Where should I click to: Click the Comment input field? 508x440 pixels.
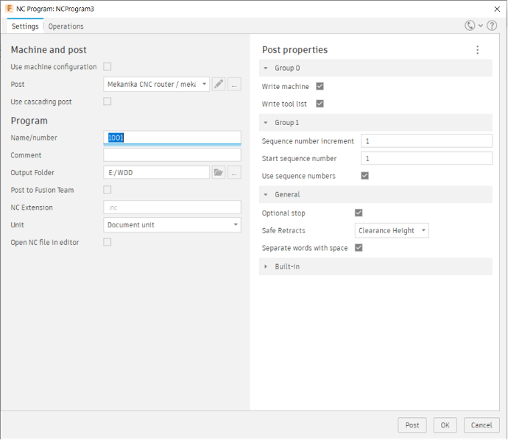pyautogui.click(x=172, y=155)
